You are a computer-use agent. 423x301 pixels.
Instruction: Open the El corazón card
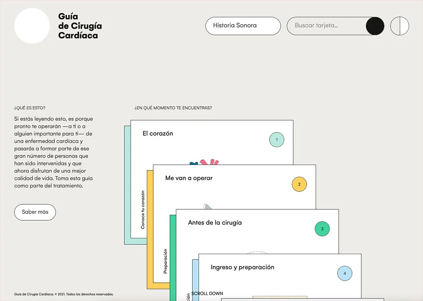pos(158,134)
